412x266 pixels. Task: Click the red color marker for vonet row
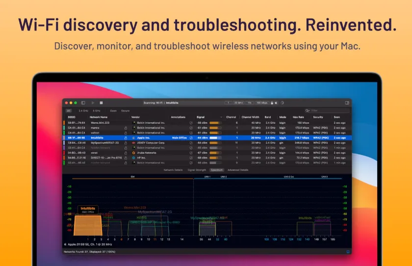point(64,153)
